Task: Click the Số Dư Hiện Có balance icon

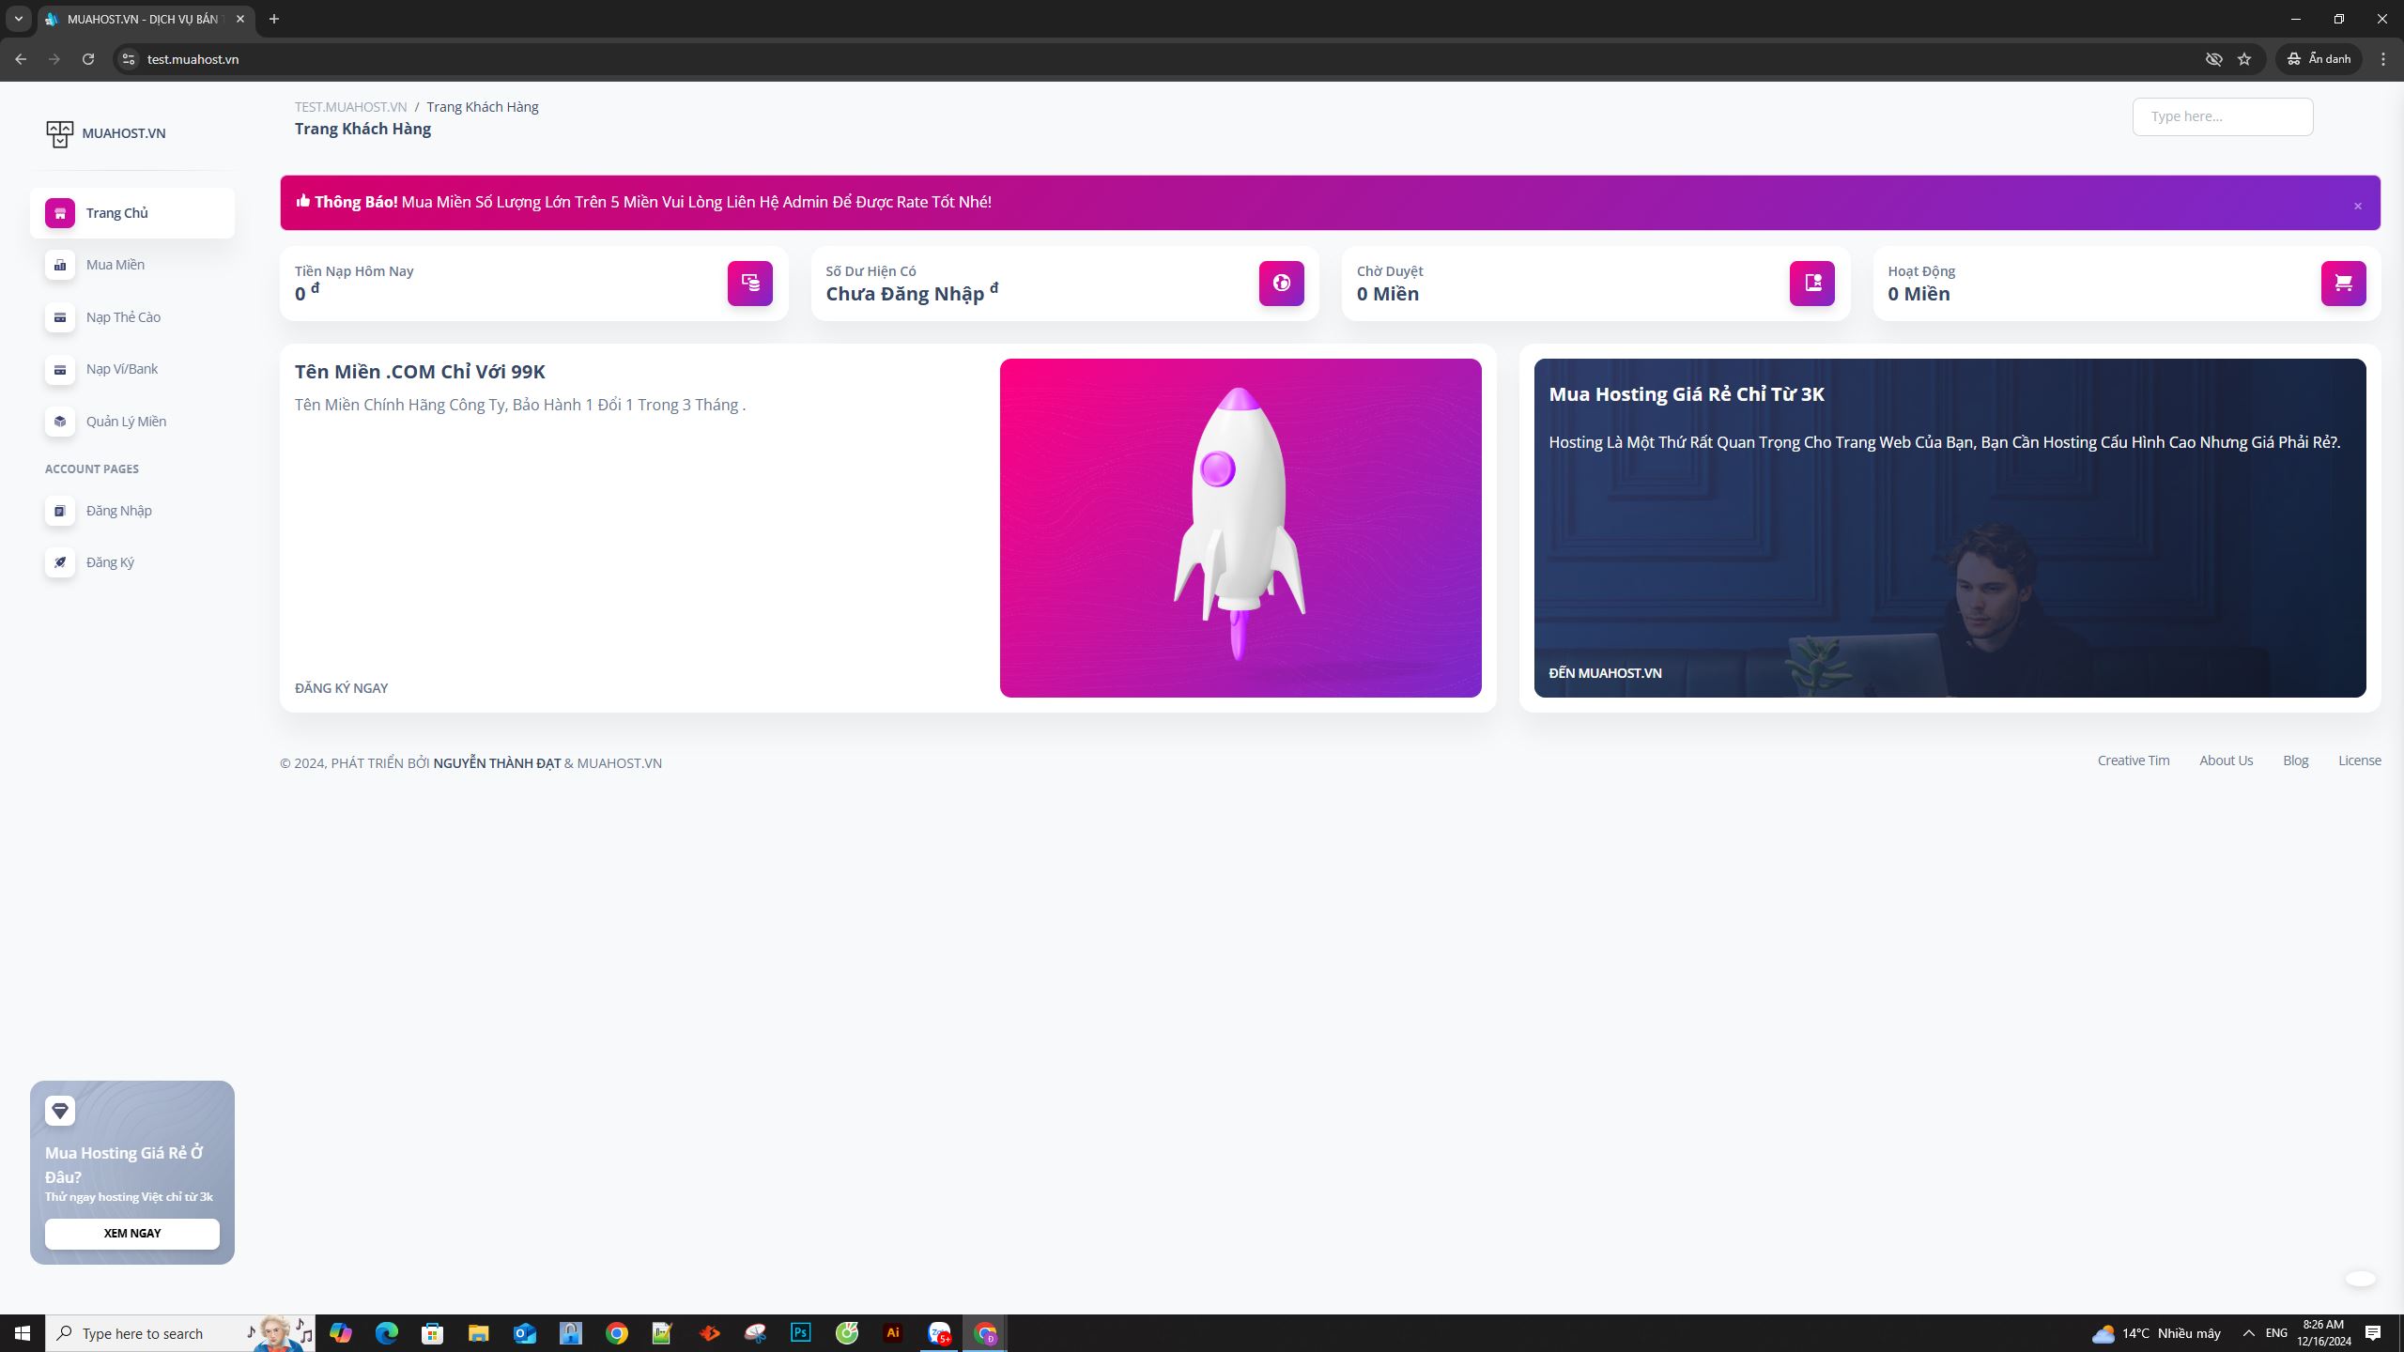Action: tap(1281, 283)
